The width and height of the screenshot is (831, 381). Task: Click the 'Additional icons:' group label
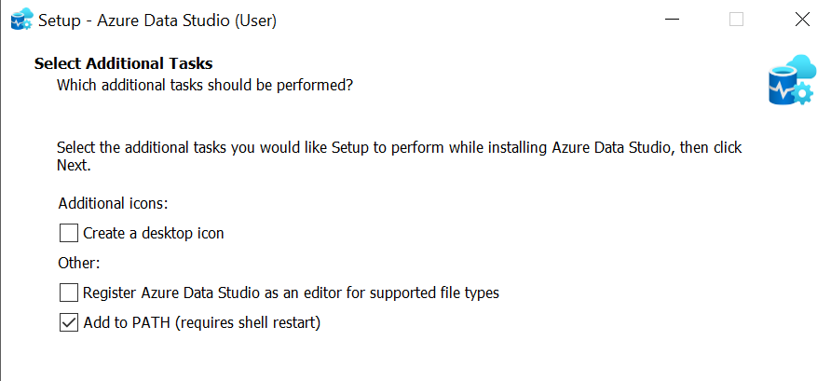tap(113, 202)
